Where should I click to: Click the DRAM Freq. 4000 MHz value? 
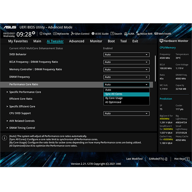(x=181, y=78)
